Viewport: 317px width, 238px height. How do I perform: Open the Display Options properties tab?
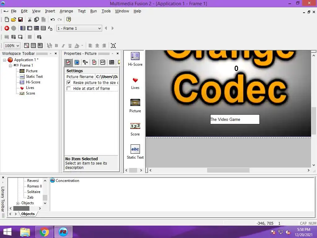click(77, 62)
